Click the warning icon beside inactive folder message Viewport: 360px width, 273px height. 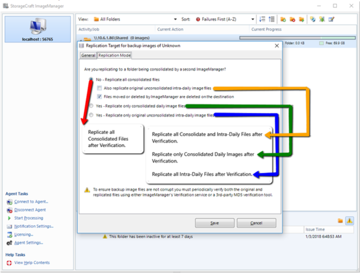[105, 237]
